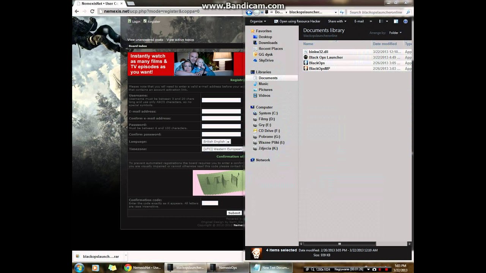The height and width of the screenshot is (273, 486).
Task: Open Organize dropdown menu
Action: click(x=258, y=21)
